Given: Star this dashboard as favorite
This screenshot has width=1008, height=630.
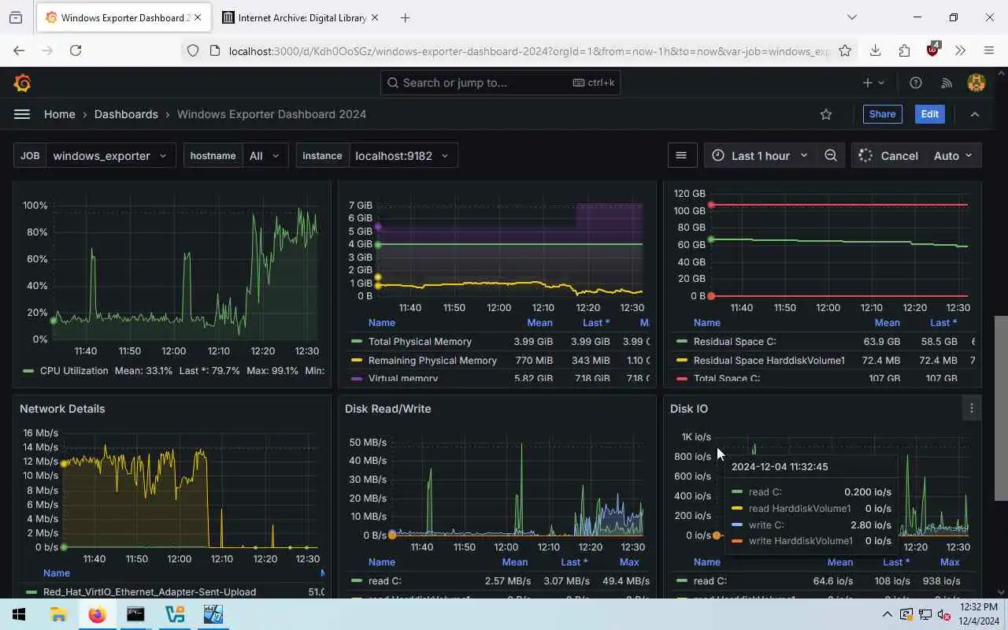Looking at the screenshot, I should point(826,114).
